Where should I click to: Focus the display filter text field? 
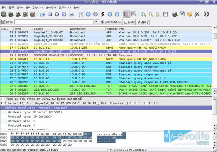tap(54, 22)
